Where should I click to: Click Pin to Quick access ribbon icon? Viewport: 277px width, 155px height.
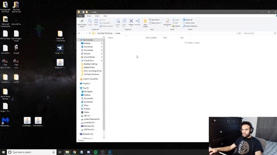82,23
